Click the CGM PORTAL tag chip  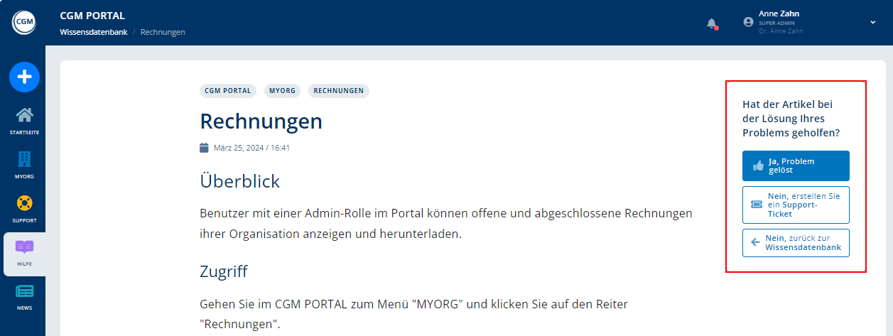[228, 91]
